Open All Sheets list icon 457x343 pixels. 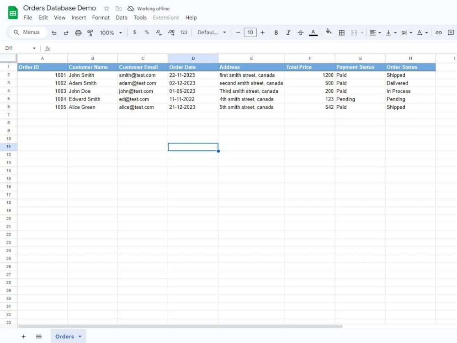[x=39, y=336]
